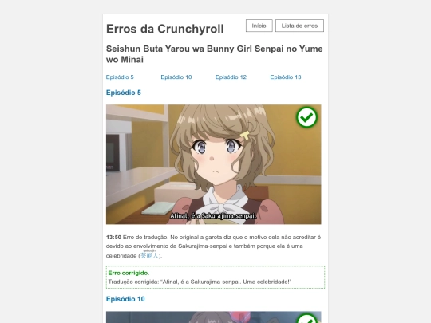Jump to Episódio 10 link in navigation row

pyautogui.click(x=176, y=77)
